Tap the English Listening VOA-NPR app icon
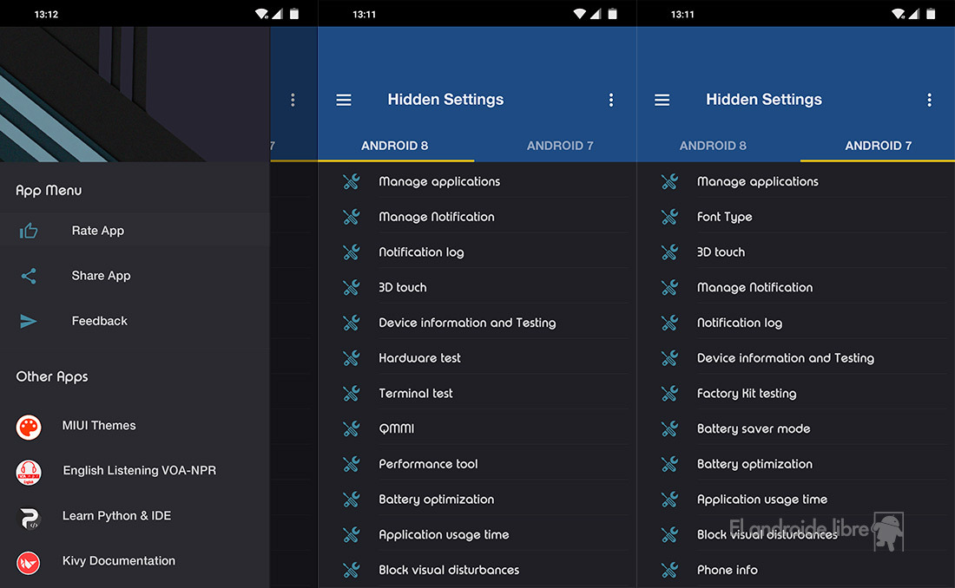 click(x=29, y=472)
